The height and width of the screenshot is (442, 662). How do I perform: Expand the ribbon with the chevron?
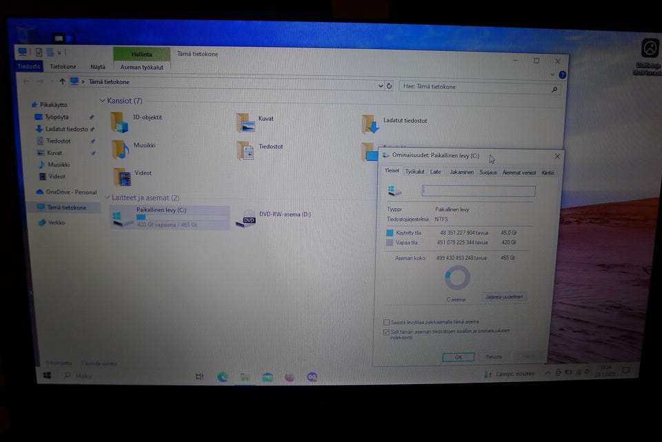pos(552,74)
